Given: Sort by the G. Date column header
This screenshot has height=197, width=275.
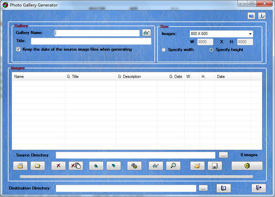Looking at the screenshot, I should 171,77.
